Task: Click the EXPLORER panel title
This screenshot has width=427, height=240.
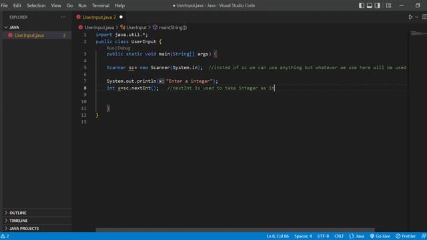Action: (19, 17)
